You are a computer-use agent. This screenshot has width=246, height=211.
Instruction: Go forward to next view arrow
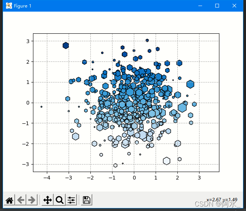[x=32, y=200]
